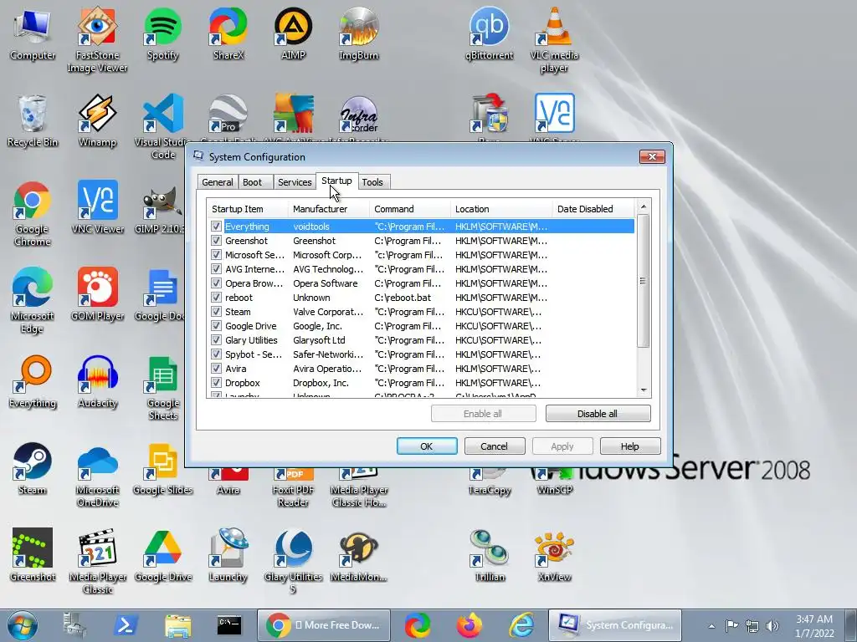This screenshot has height=642, width=857.
Task: Select the Audacity desktop icon
Action: click(98, 382)
